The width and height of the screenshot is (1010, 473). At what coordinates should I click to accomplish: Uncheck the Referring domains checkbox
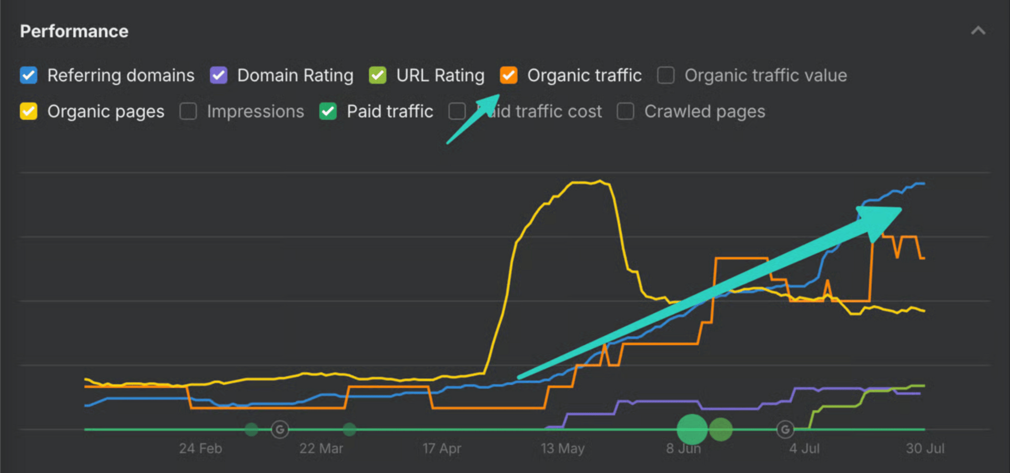pos(28,75)
